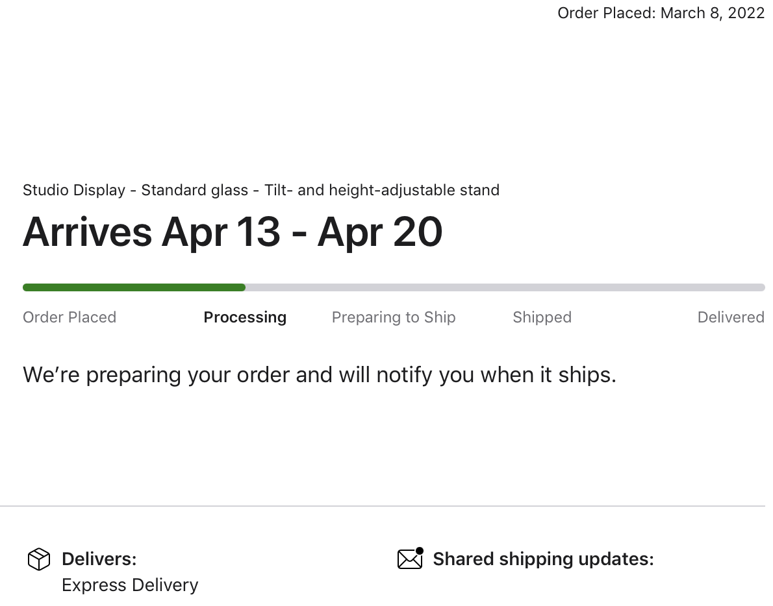Image resolution: width=773 pixels, height=606 pixels.
Task: Click the green shipment progress bar
Action: [x=134, y=287]
